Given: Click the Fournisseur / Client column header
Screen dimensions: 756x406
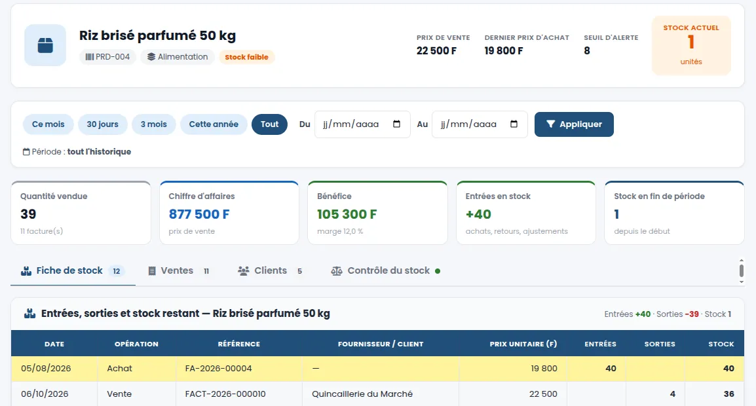Looking at the screenshot, I should click(381, 344).
